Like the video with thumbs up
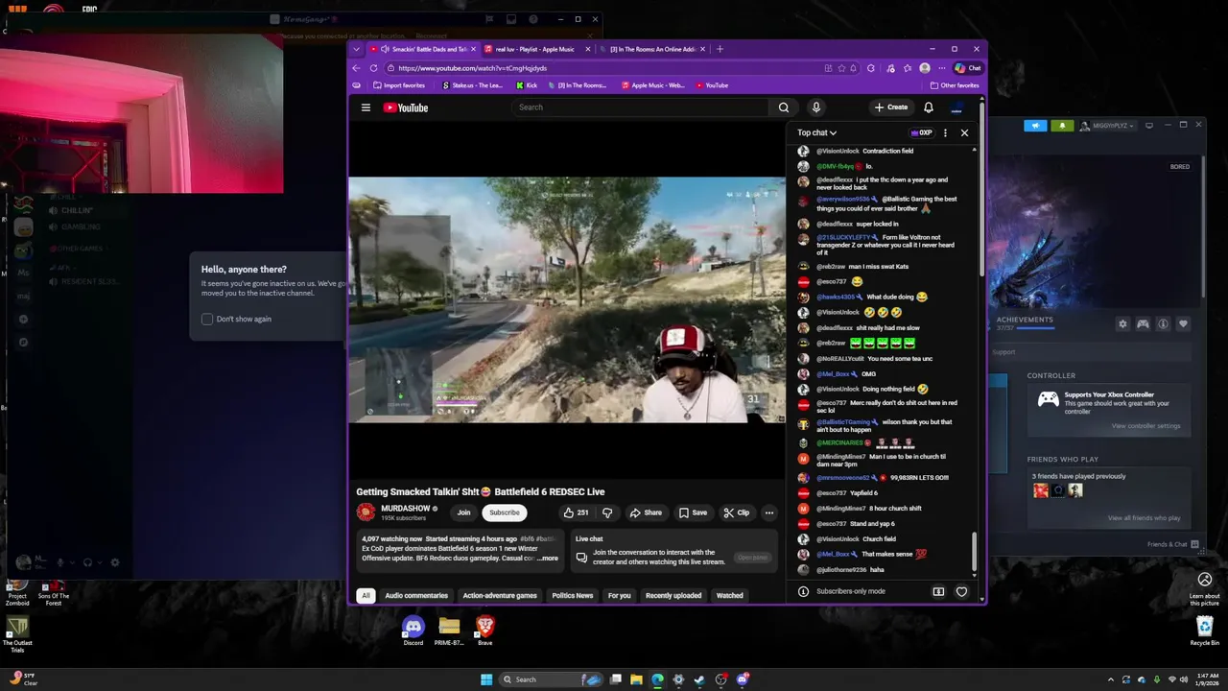 576,512
